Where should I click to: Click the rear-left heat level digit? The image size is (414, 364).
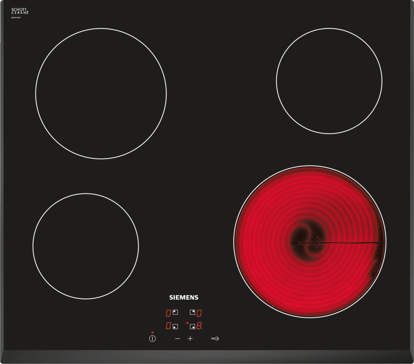tap(168, 313)
